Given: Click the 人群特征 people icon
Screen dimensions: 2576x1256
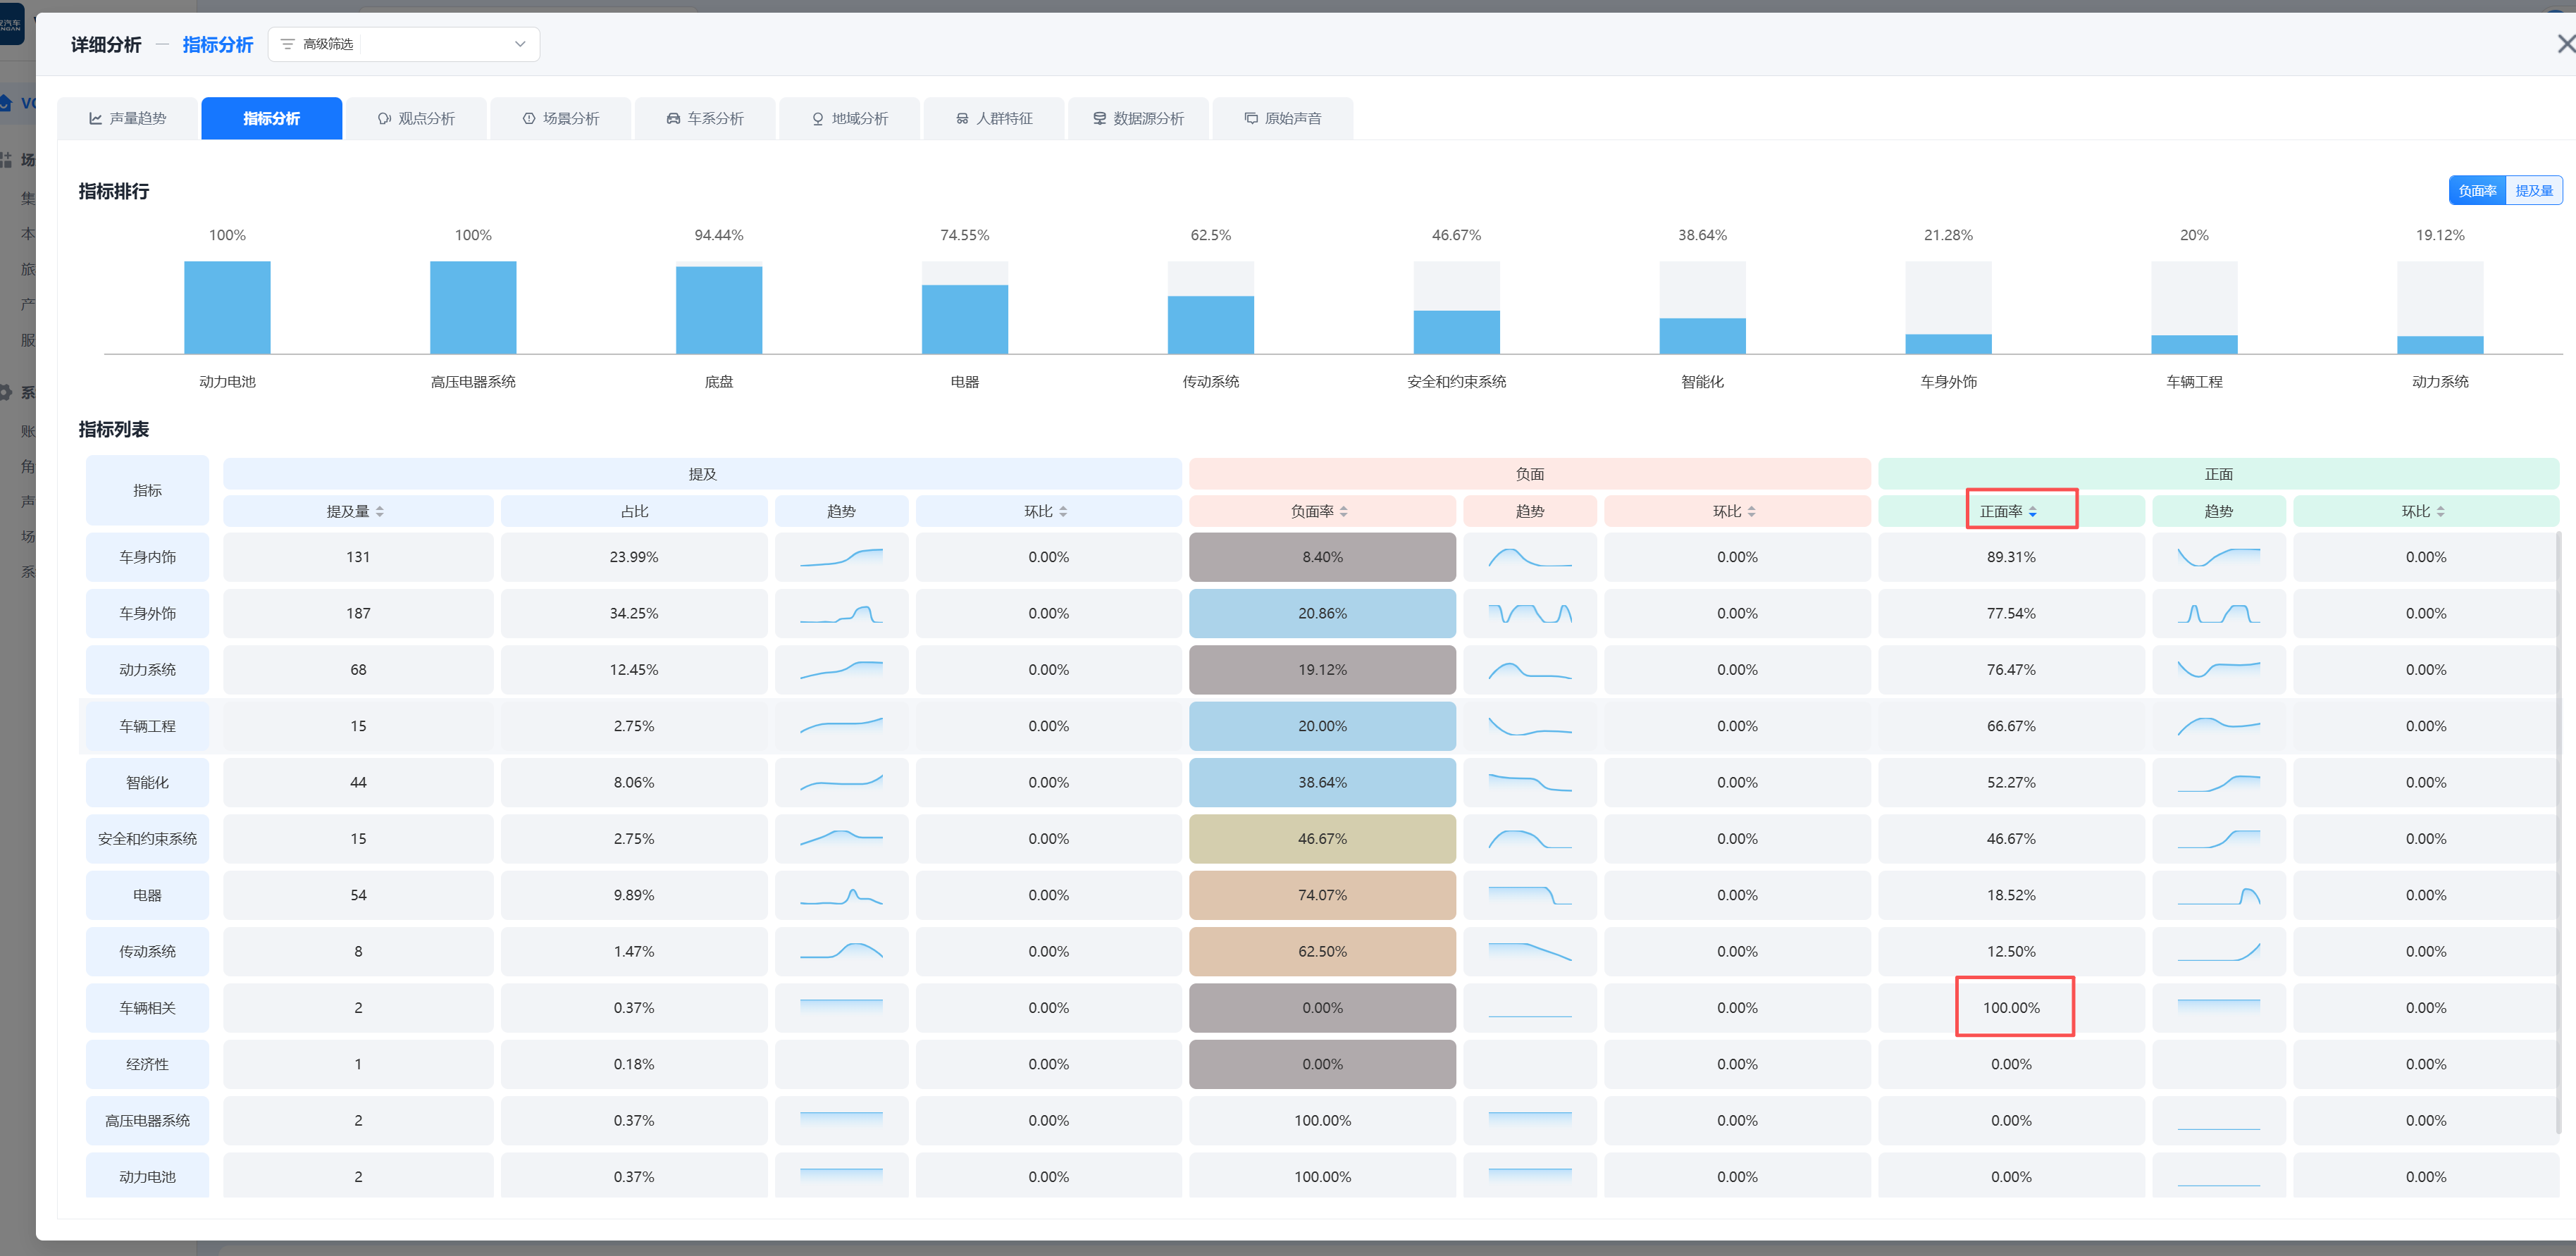Looking at the screenshot, I should pos(962,119).
